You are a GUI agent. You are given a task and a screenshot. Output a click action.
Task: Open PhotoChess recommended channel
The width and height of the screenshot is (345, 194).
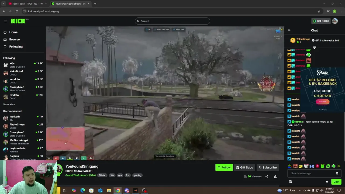coord(23,126)
